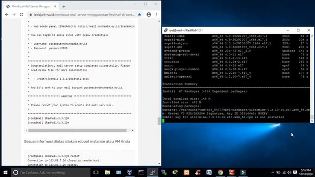Click '/root/iRedMail-1.3.1/iRedMail.tips' path text
Image resolution: width=315 pixels, height=177 pixels.
(x=63, y=79)
